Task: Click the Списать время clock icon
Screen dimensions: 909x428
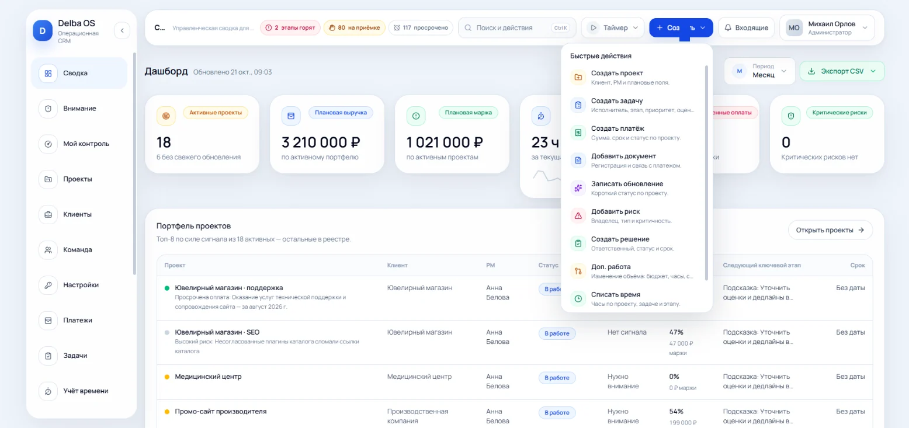Action: tap(578, 299)
